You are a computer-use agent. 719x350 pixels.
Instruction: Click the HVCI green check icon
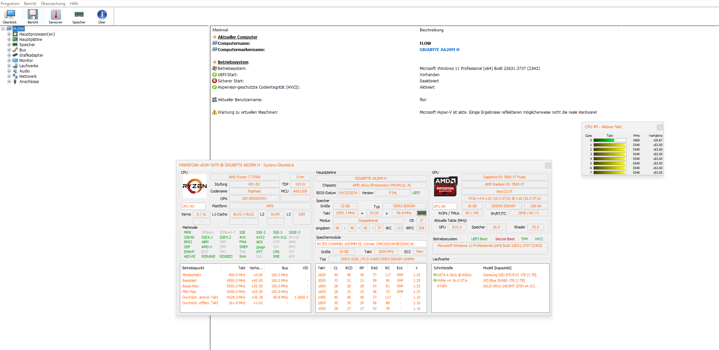coord(215,87)
